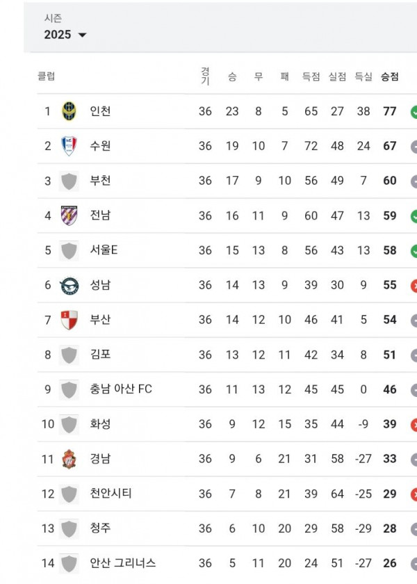Screen dimensions: 417x584
Task: Click the Busan club crest icon
Action: [x=69, y=320]
